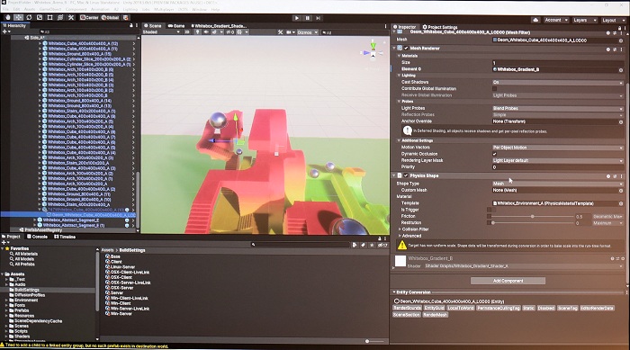
Task: Click the Play button in toolbar
Action: tap(296, 18)
